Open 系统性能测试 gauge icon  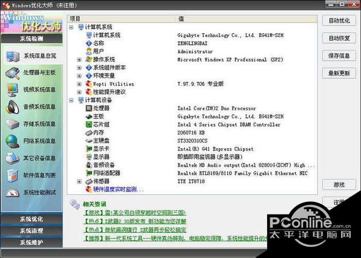coord(12,193)
